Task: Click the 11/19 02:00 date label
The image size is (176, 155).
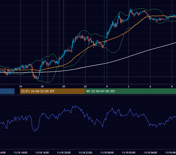Action: pyautogui.click(x=129, y=153)
